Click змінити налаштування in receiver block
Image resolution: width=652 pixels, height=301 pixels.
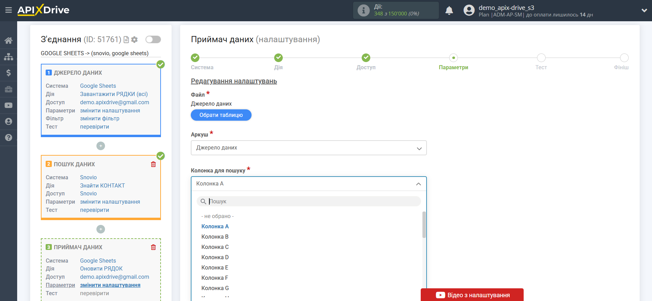(110, 285)
